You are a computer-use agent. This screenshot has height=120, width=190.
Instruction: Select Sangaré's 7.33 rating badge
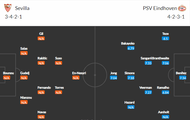tap(148, 63)
